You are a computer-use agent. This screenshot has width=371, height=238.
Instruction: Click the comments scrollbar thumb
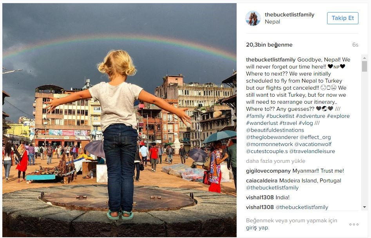(x=364, y=66)
